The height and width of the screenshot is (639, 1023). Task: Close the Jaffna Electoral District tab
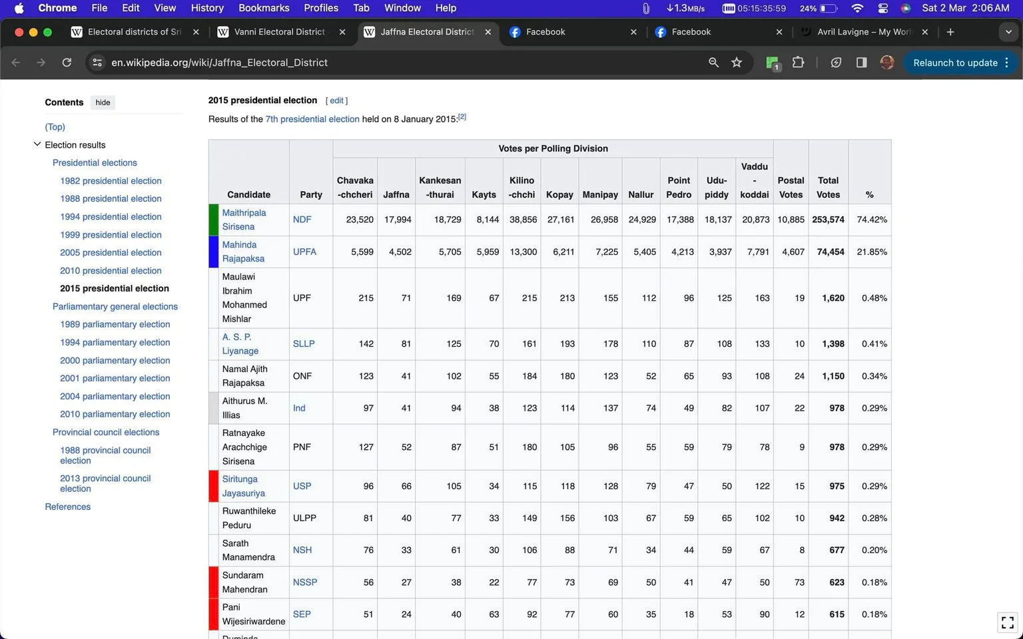[488, 32]
